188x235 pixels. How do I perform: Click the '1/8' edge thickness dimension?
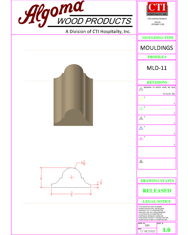click(x=101, y=182)
